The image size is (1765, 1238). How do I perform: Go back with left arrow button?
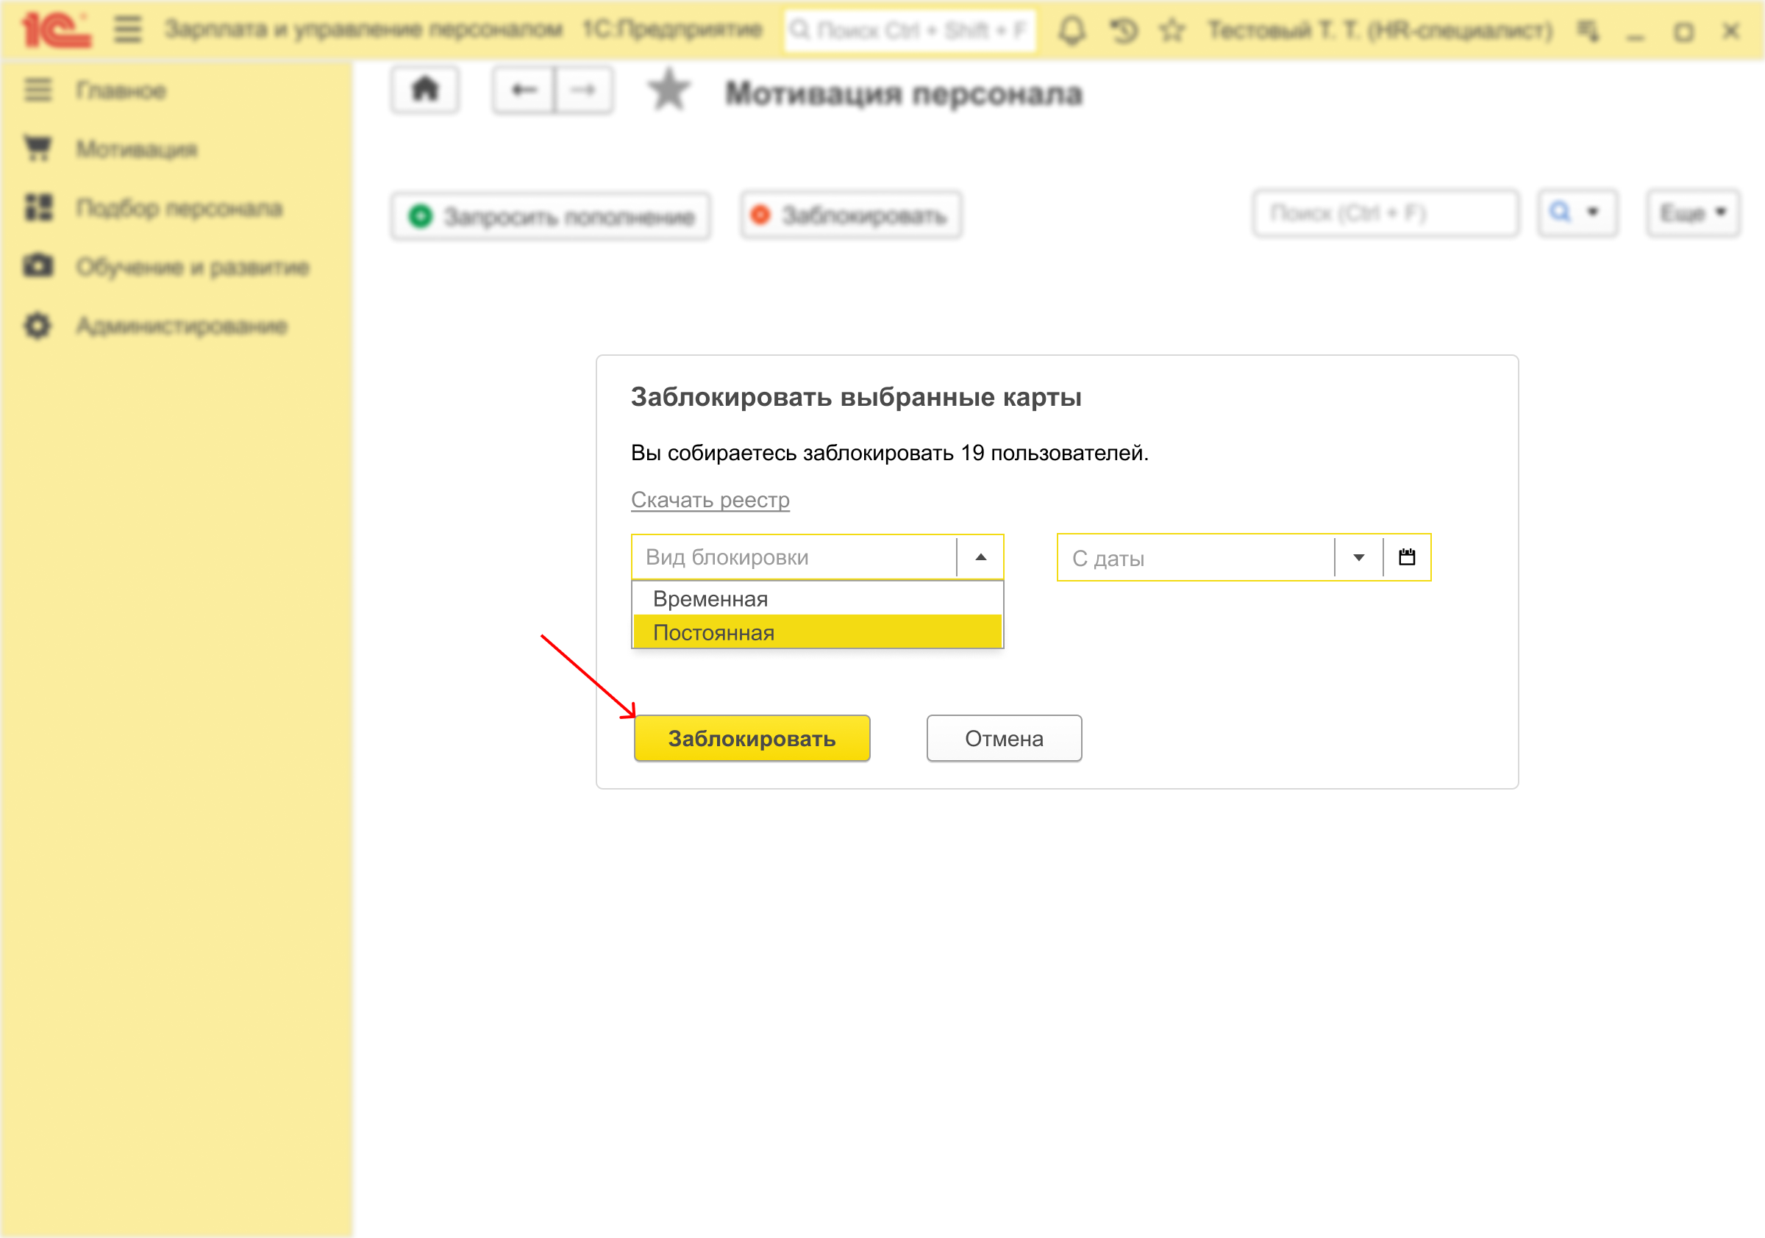click(x=524, y=90)
